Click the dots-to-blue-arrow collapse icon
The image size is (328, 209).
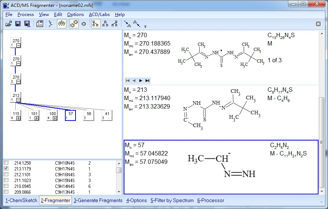tap(136, 24)
